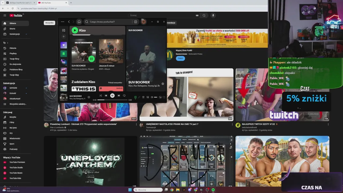343x193 pixels.
Task: Open Spotify home with the house icon
Action: point(79,22)
